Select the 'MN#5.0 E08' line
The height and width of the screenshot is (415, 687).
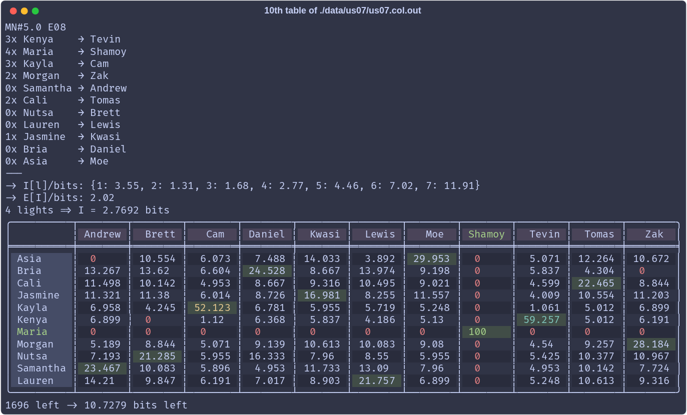[36, 27]
